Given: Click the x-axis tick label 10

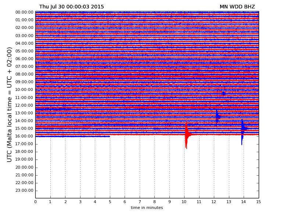Looking at the screenshot, I should (x=184, y=202).
